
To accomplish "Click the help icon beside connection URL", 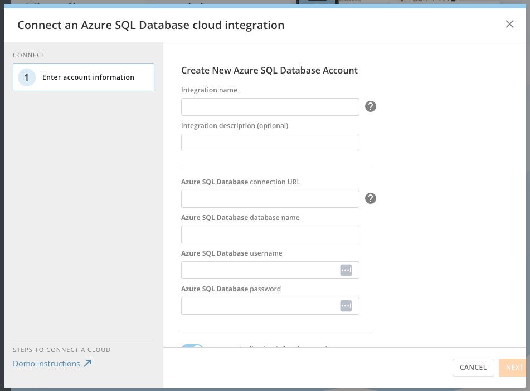I will tap(371, 198).
